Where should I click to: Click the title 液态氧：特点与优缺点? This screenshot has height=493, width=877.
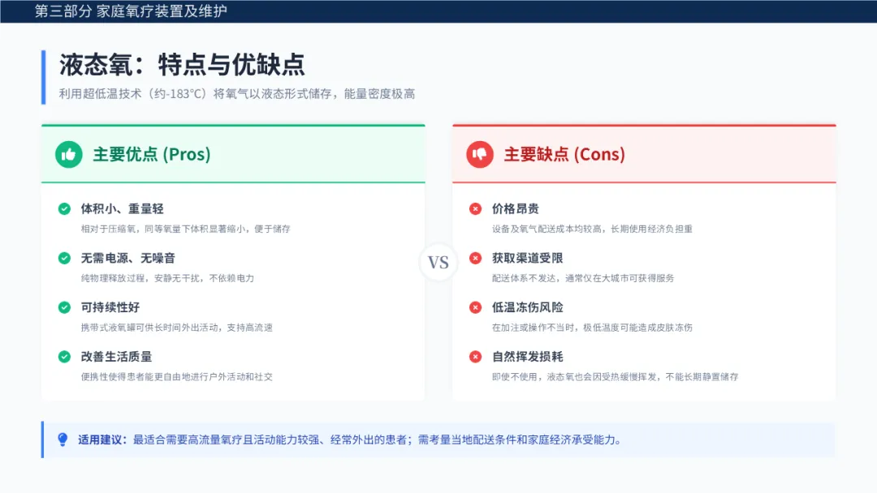pos(182,65)
